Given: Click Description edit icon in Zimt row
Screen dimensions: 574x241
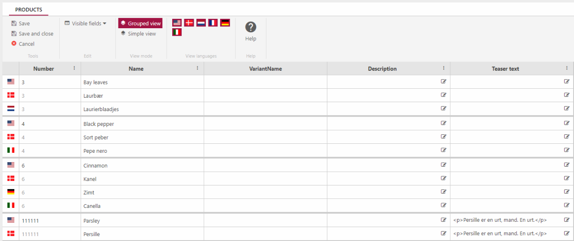Looking at the screenshot, I should pos(444,192).
